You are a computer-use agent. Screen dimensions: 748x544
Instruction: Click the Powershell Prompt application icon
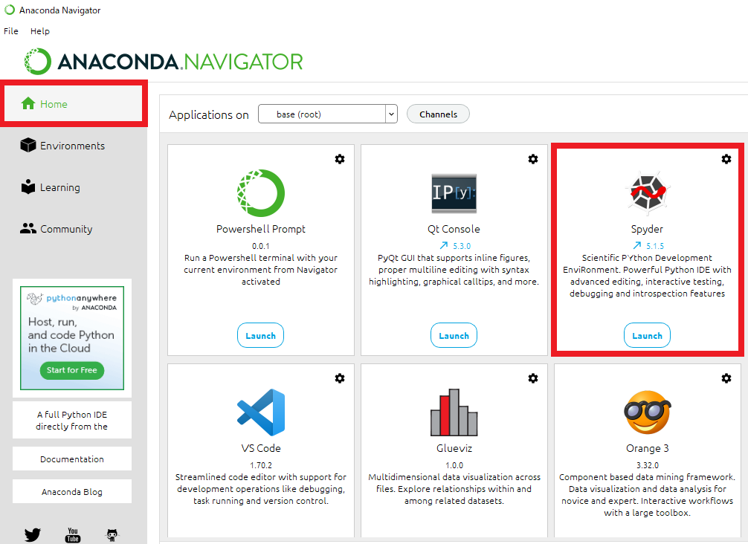[261, 193]
